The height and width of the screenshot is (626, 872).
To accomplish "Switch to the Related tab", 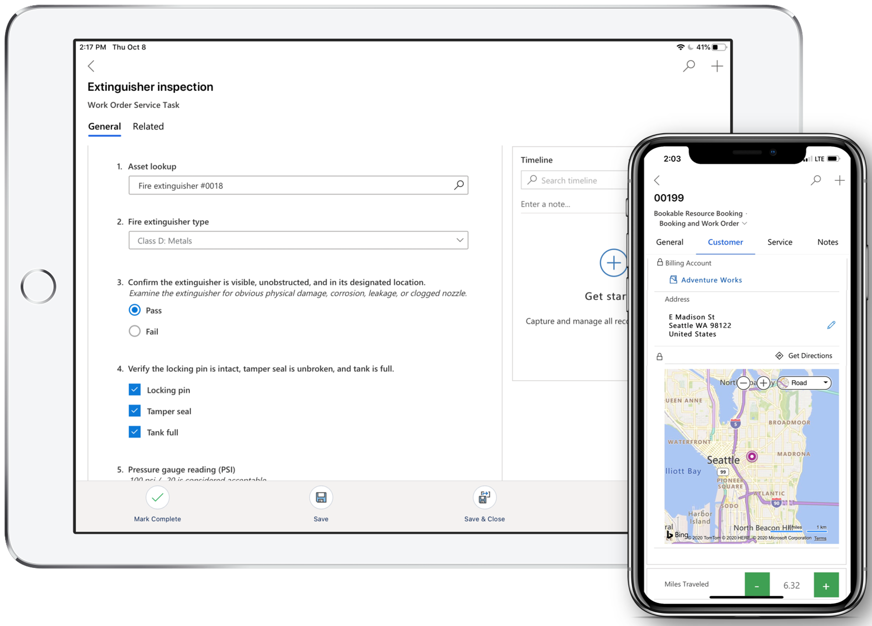I will (x=148, y=126).
